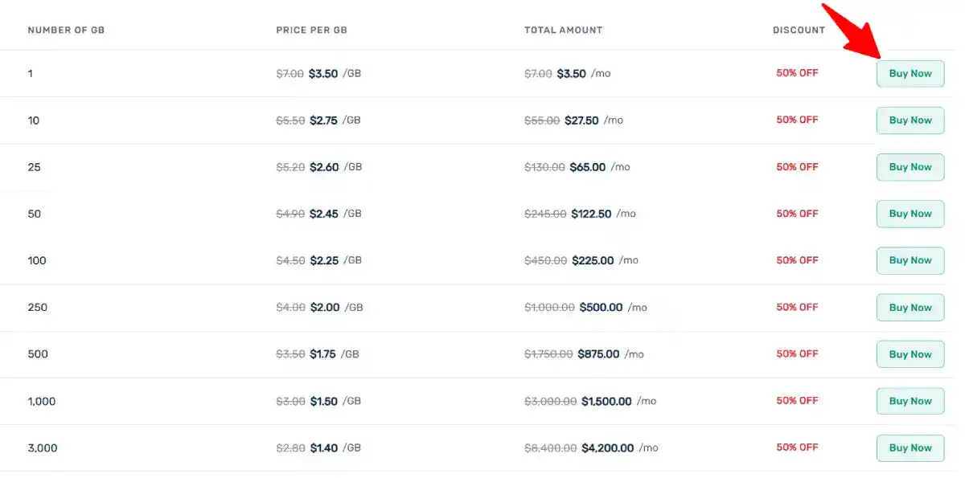Click Buy Now for the 3,000 GB plan
The image size is (965, 478).
point(910,447)
